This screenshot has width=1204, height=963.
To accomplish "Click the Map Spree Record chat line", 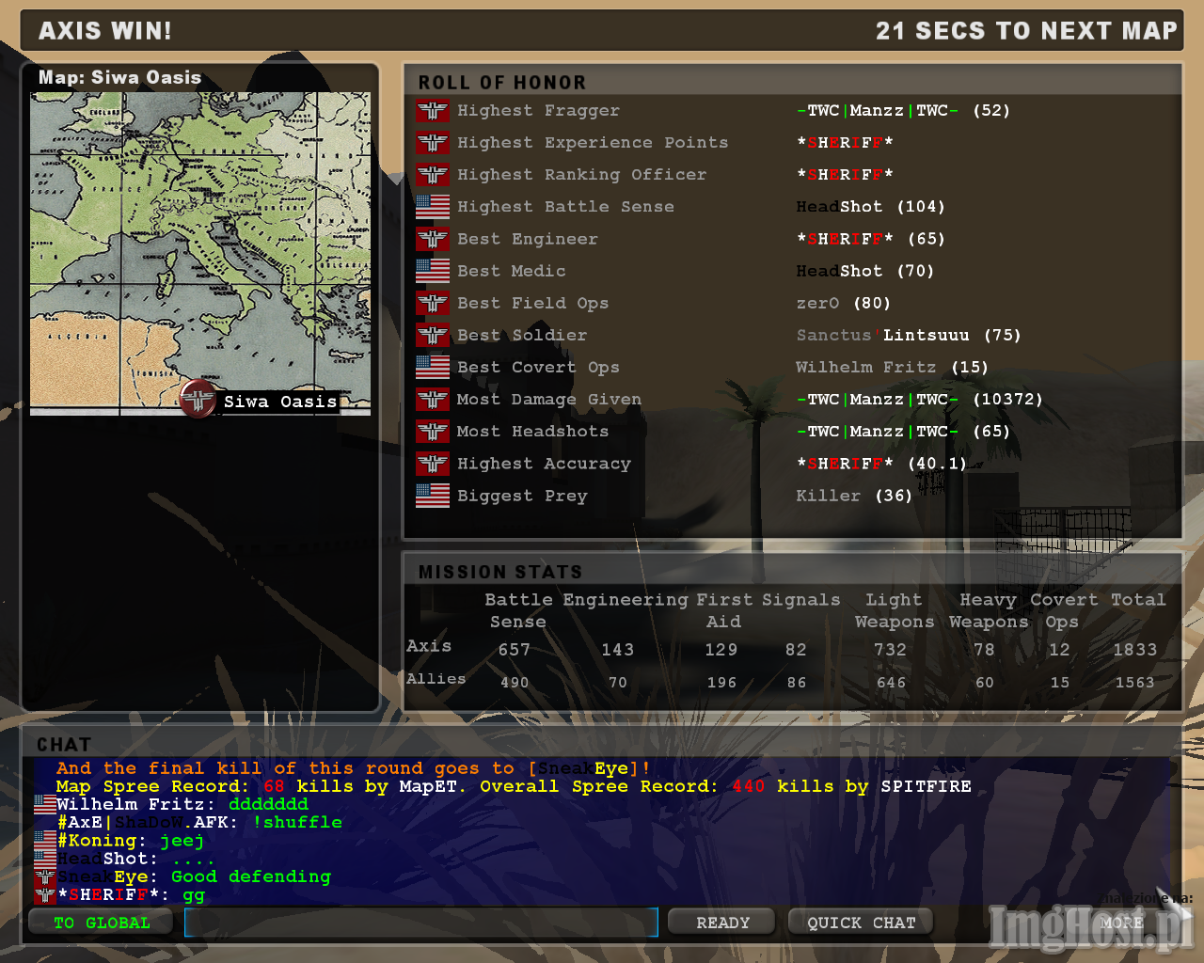I will click(514, 786).
